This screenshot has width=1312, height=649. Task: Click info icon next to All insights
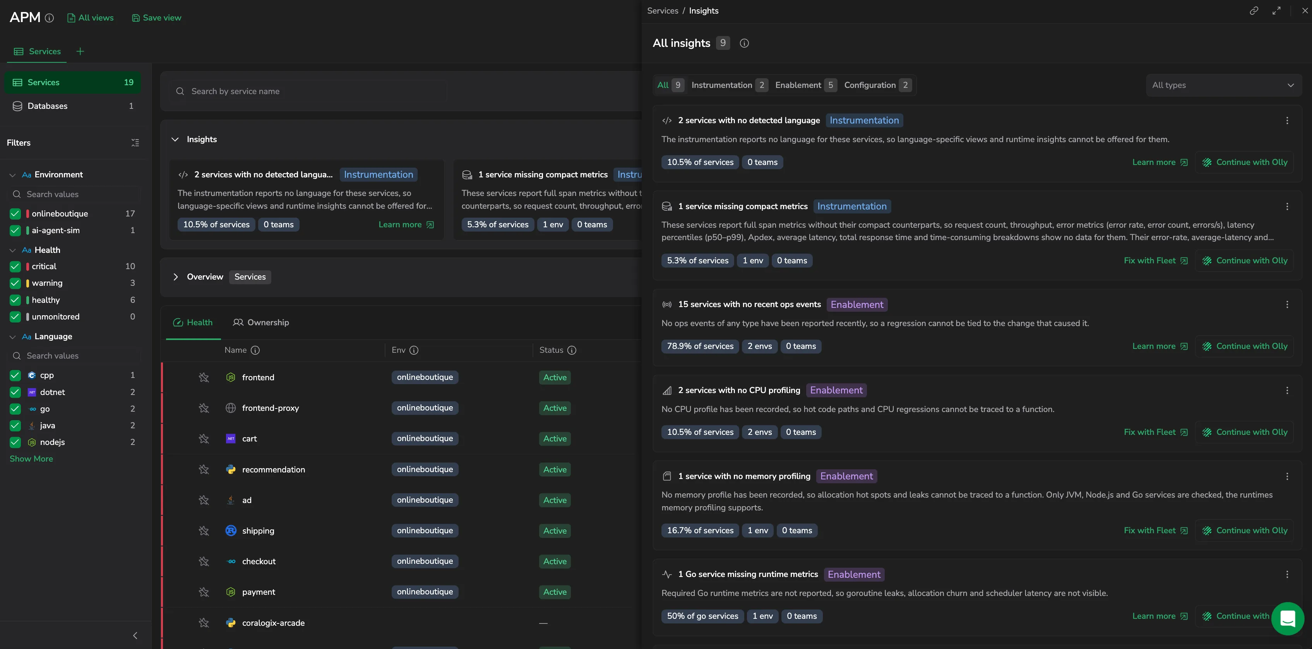click(x=744, y=43)
